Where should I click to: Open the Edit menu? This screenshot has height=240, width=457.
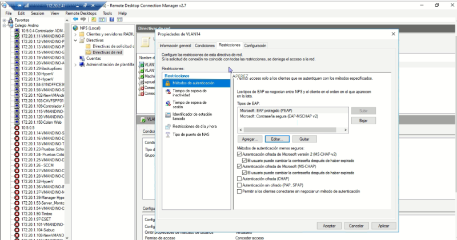(21, 13)
